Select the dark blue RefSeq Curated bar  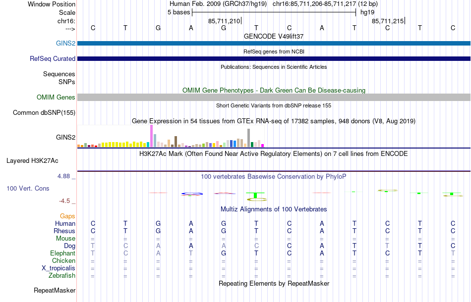click(274, 58)
